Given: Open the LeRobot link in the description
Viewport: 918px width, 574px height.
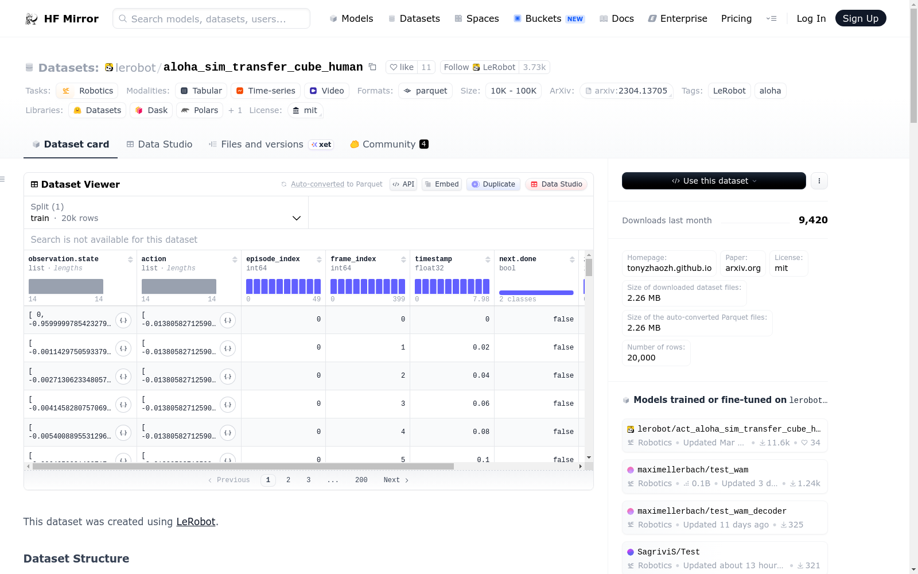Looking at the screenshot, I should pos(196,522).
